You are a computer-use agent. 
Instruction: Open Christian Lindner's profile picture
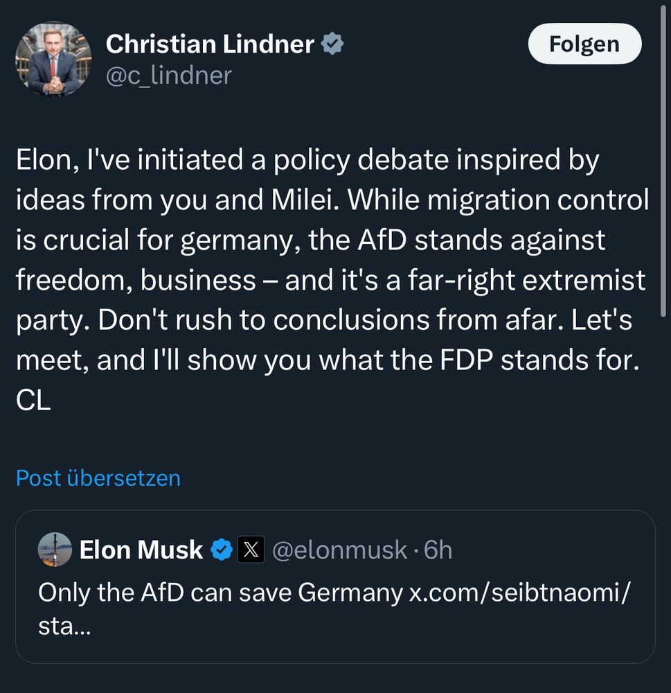tap(53, 58)
